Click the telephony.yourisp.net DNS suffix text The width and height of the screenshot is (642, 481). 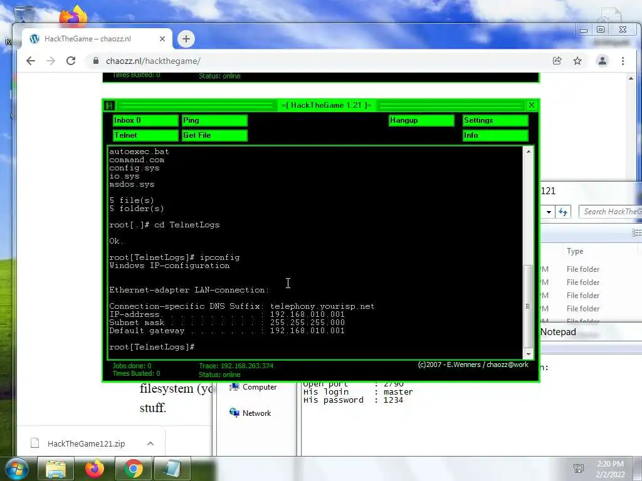point(322,306)
